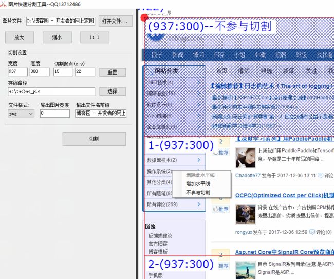Viewport: 334px width, 279px height.
Task: Open the 反馈或建议 link
Action: [160, 236]
